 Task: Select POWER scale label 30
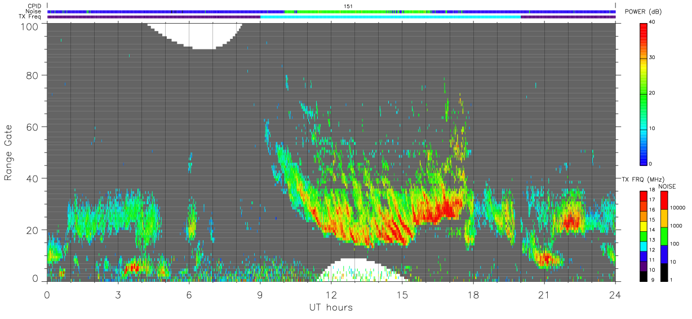coord(652,58)
